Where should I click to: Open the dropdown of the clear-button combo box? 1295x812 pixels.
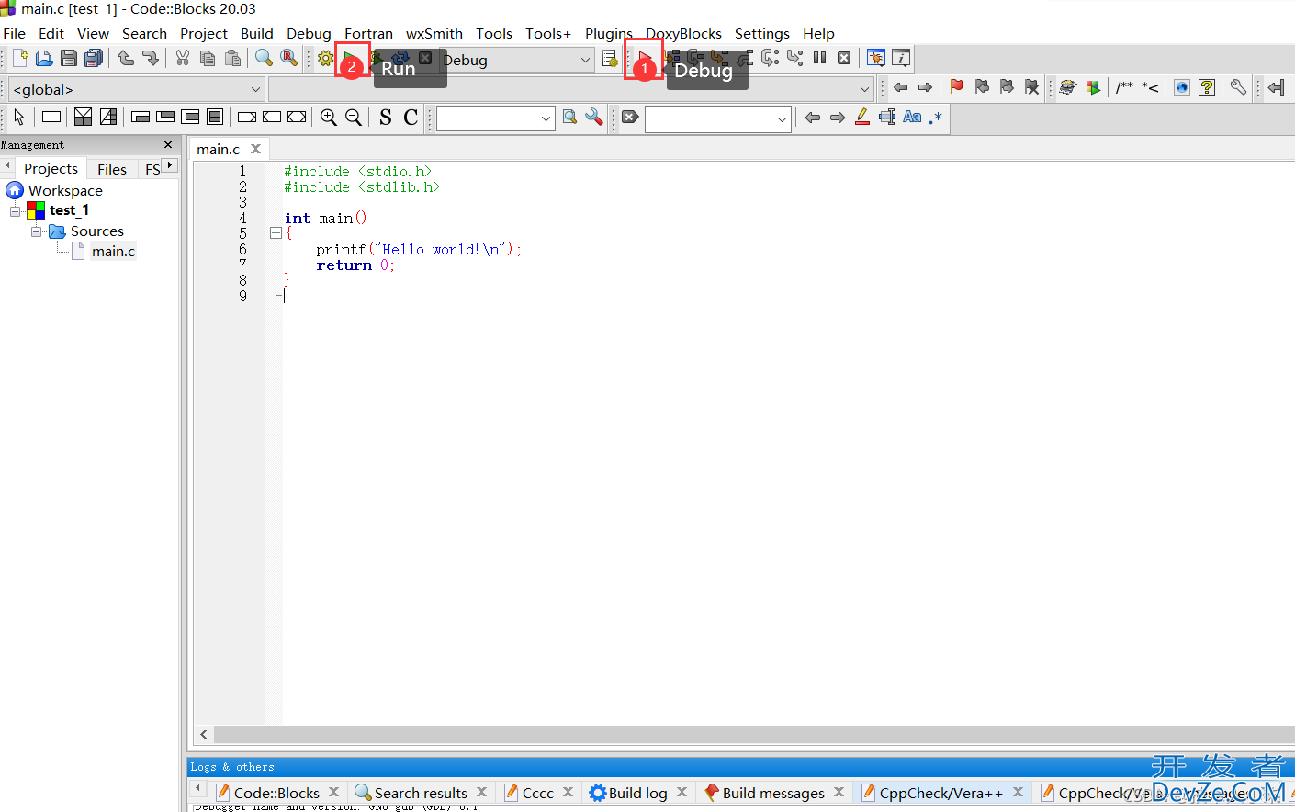tap(782, 118)
